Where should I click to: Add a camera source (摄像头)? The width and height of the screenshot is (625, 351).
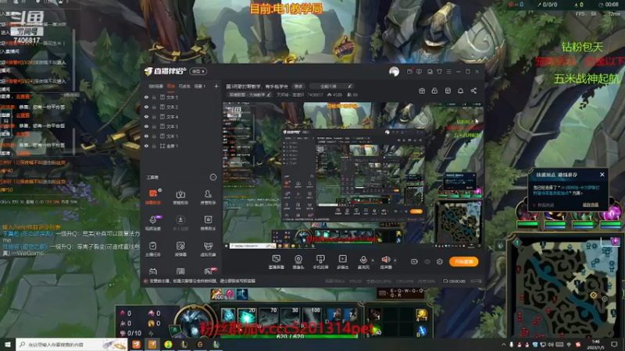298,262
